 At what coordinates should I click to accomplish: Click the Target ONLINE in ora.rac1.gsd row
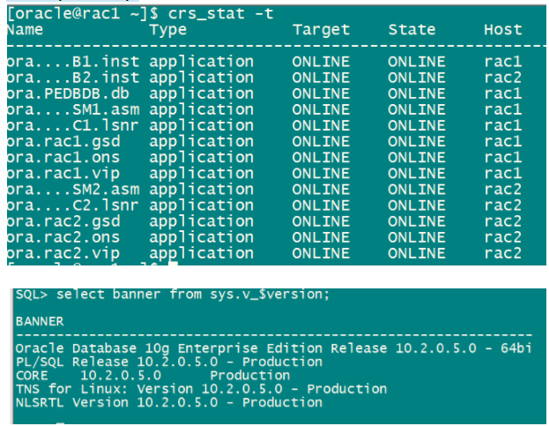[x=321, y=141]
